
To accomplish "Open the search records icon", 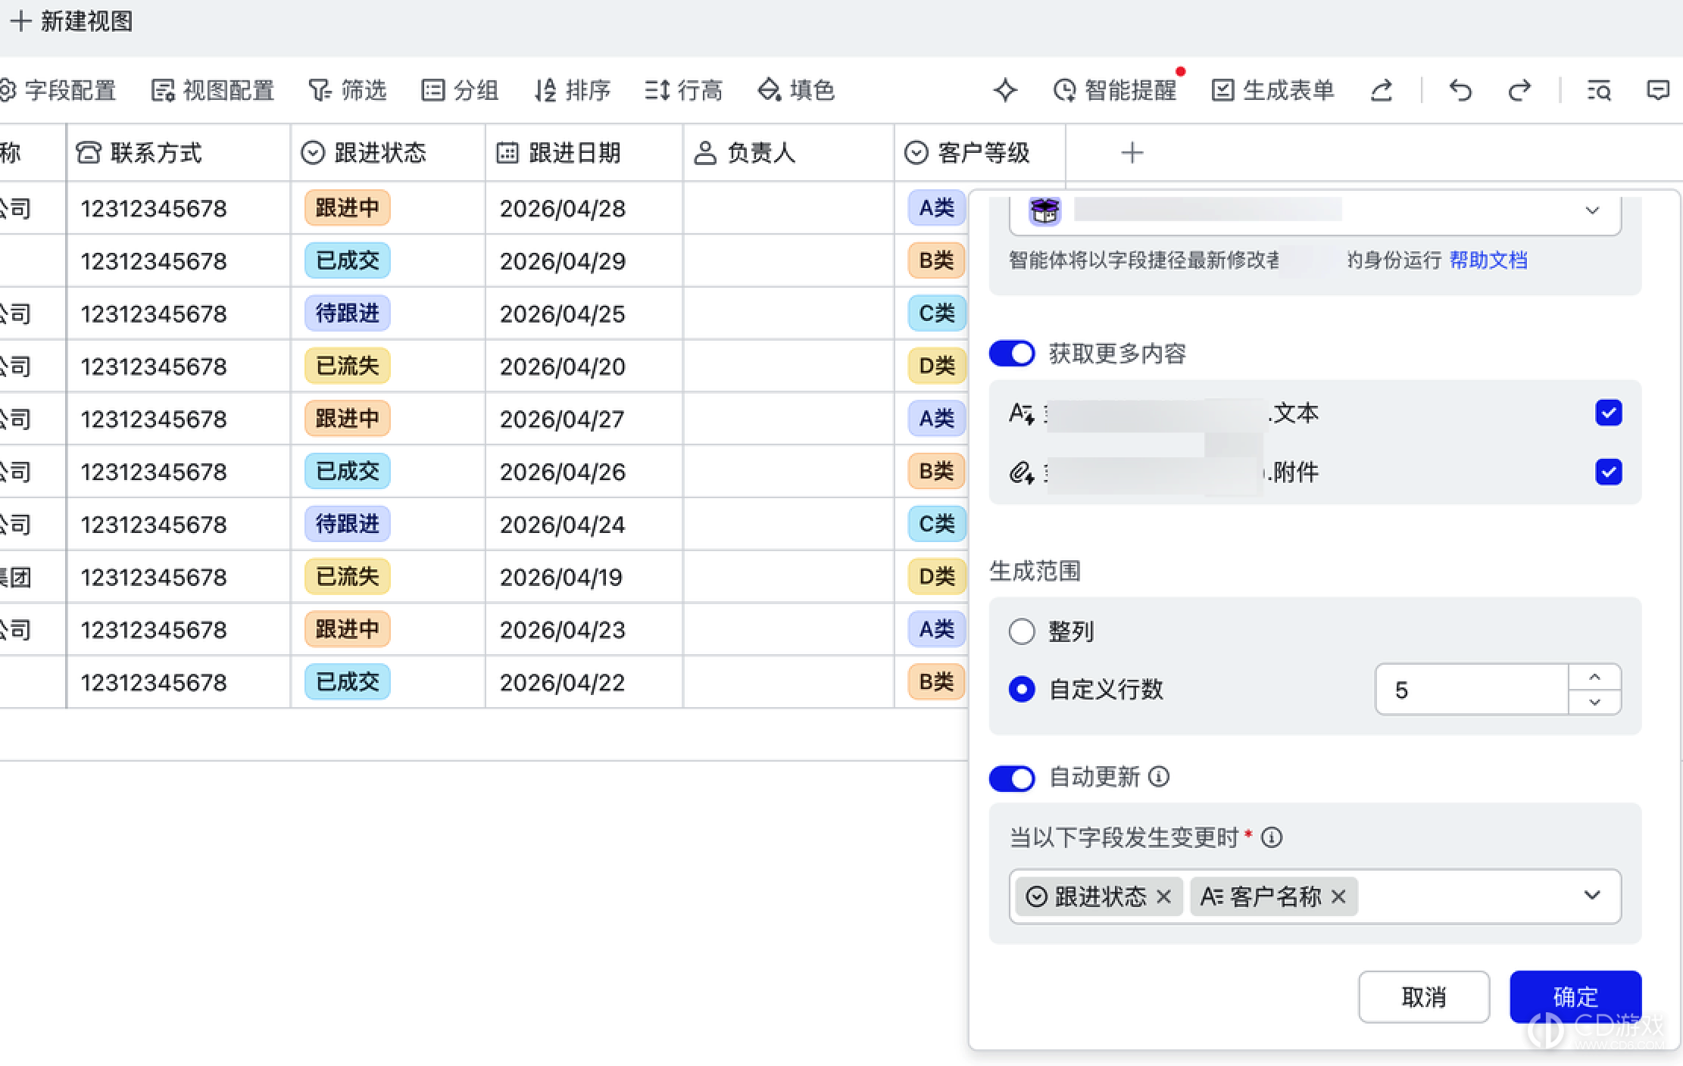I will tap(1599, 90).
